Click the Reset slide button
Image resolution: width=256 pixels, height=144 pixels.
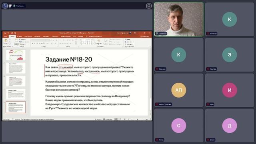pos(24,42)
